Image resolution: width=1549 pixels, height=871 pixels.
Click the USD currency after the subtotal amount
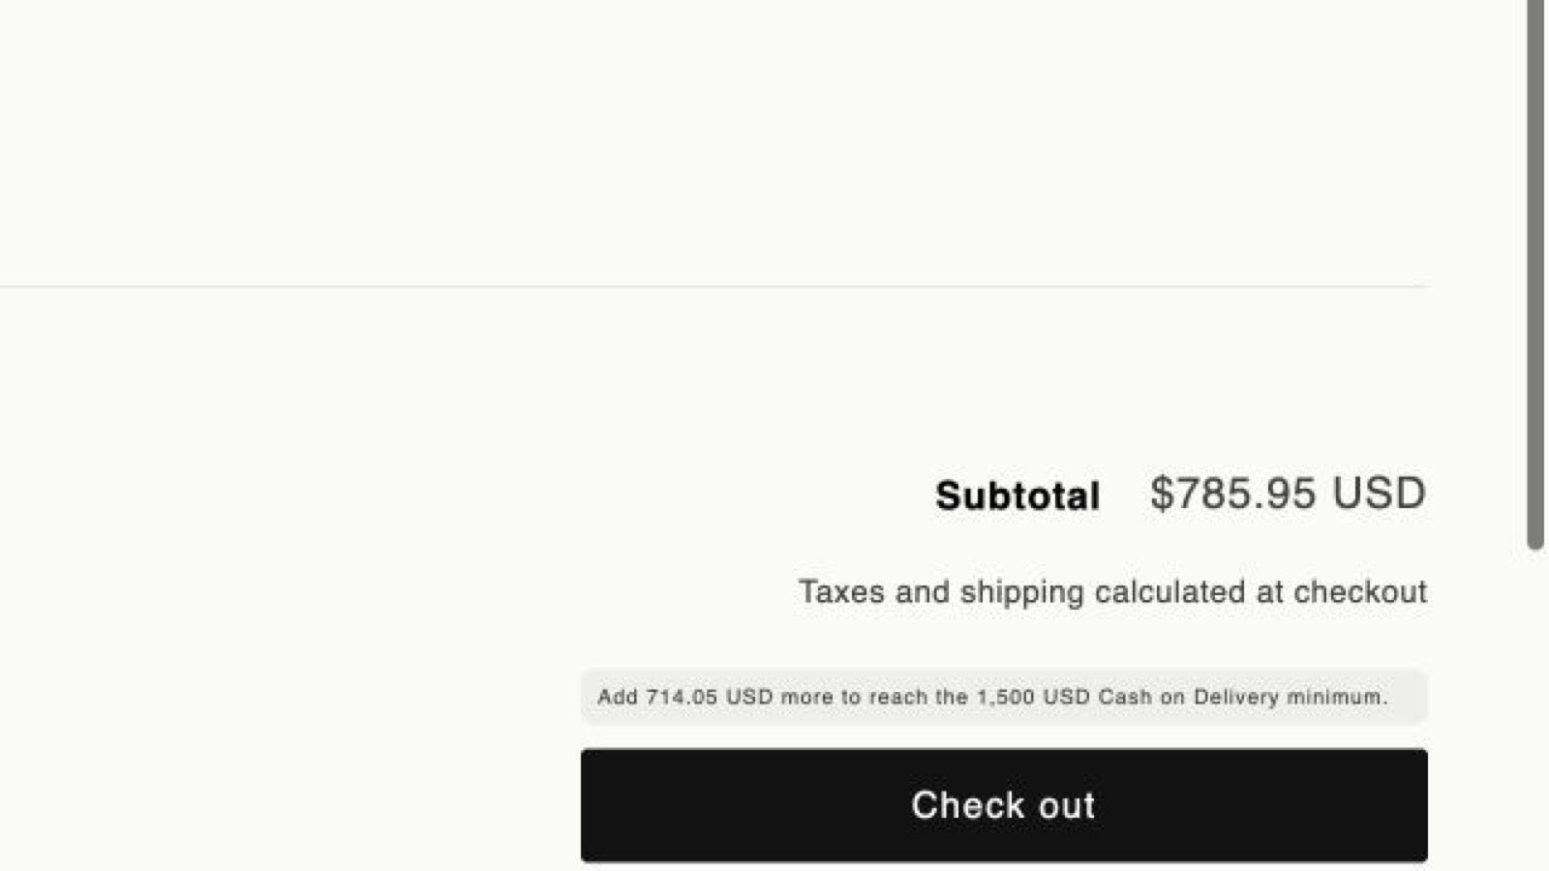(1379, 494)
